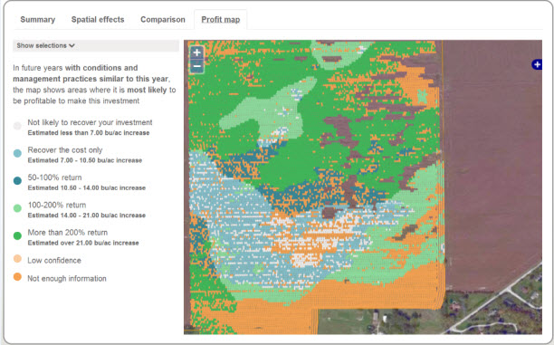Click the dark green 'More than 200% return' swatch
554x345 pixels.
click(17, 235)
